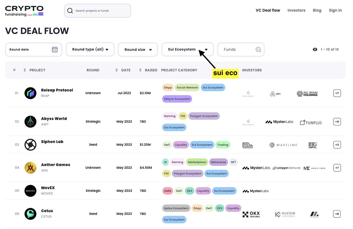Open the Aether Games project logo
Screen dimensions: 353x229
[x=30, y=168]
